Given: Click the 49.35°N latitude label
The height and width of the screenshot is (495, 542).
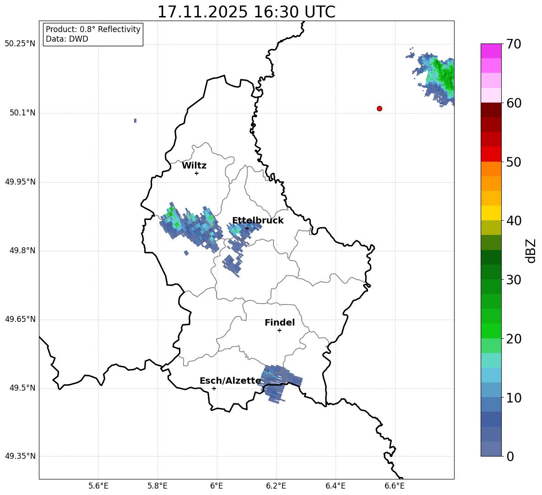Looking at the screenshot, I should tap(20, 456).
